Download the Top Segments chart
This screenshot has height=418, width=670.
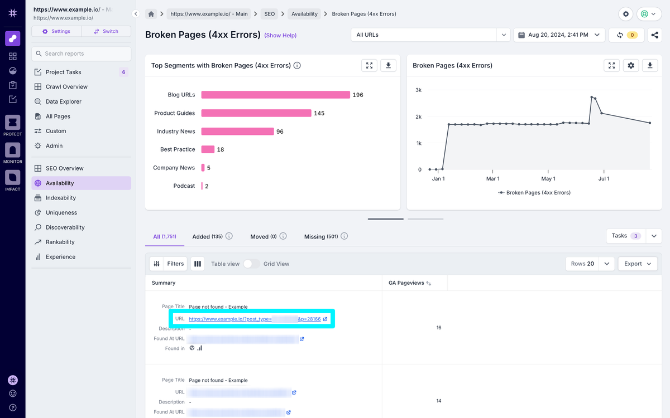(389, 65)
